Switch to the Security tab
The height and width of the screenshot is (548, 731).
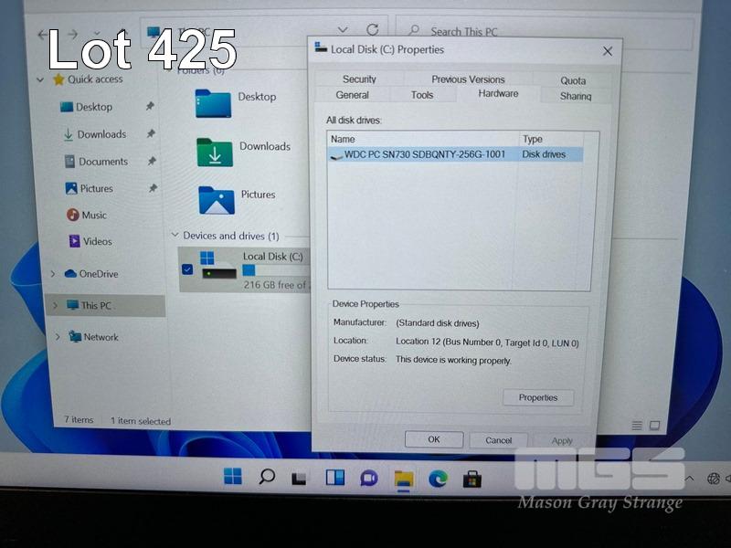click(359, 79)
